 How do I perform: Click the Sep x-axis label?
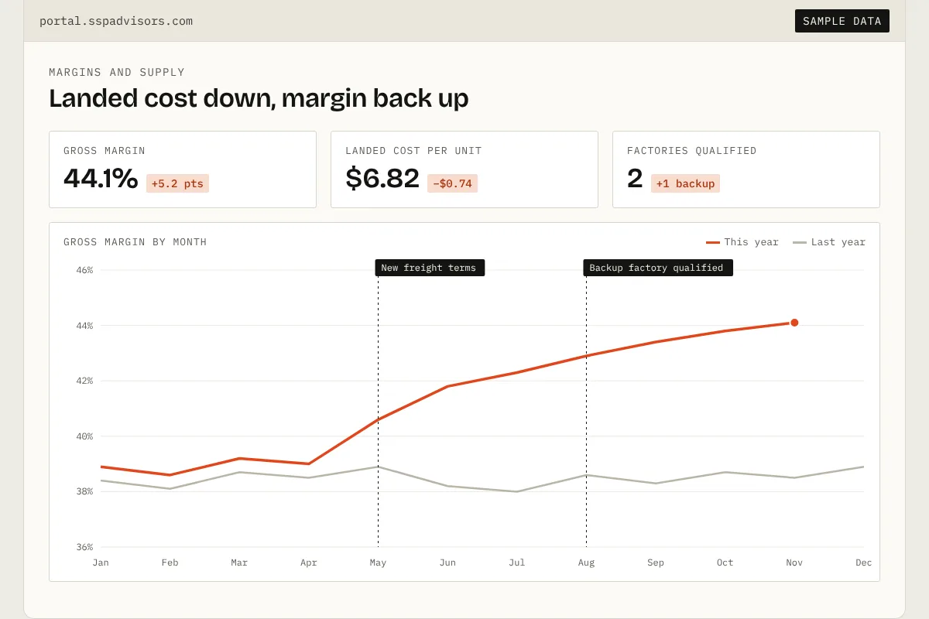pyautogui.click(x=656, y=563)
